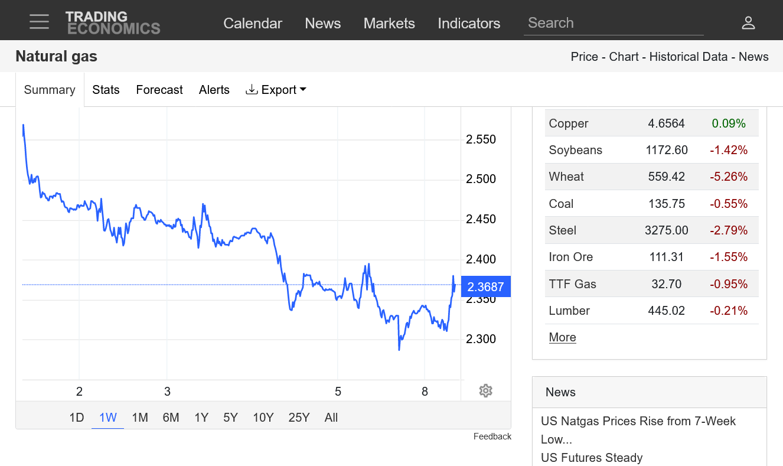Click Steel's 3275.00 price value

pyautogui.click(x=666, y=230)
